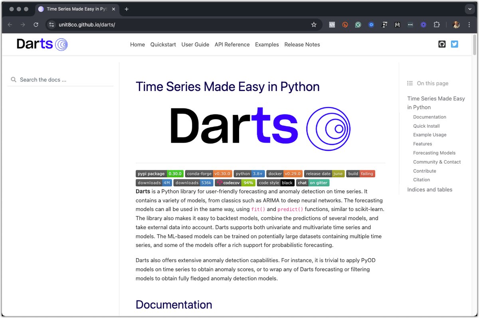Open the GitHub repository icon link

442,44
